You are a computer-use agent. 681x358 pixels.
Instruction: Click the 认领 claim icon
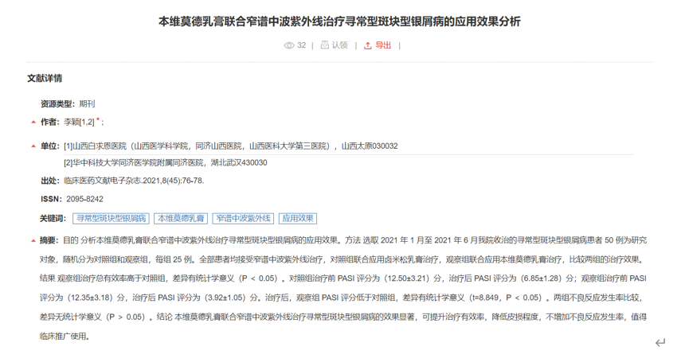pyautogui.click(x=325, y=45)
